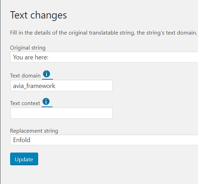
Task: Focus the Original string input field
Action: click(104, 57)
